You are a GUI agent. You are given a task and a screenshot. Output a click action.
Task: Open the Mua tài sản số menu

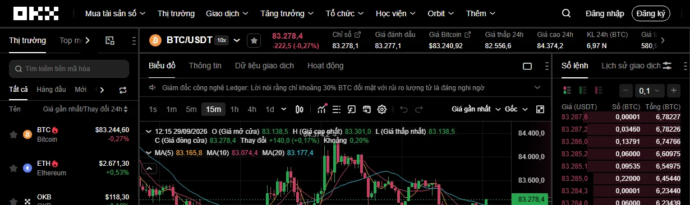[x=116, y=13]
